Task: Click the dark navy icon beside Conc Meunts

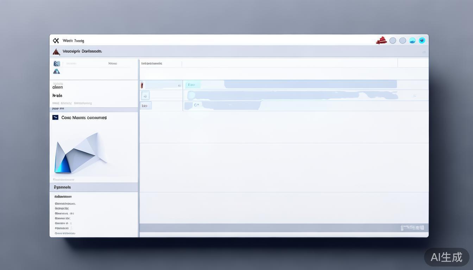Action: 55,117
